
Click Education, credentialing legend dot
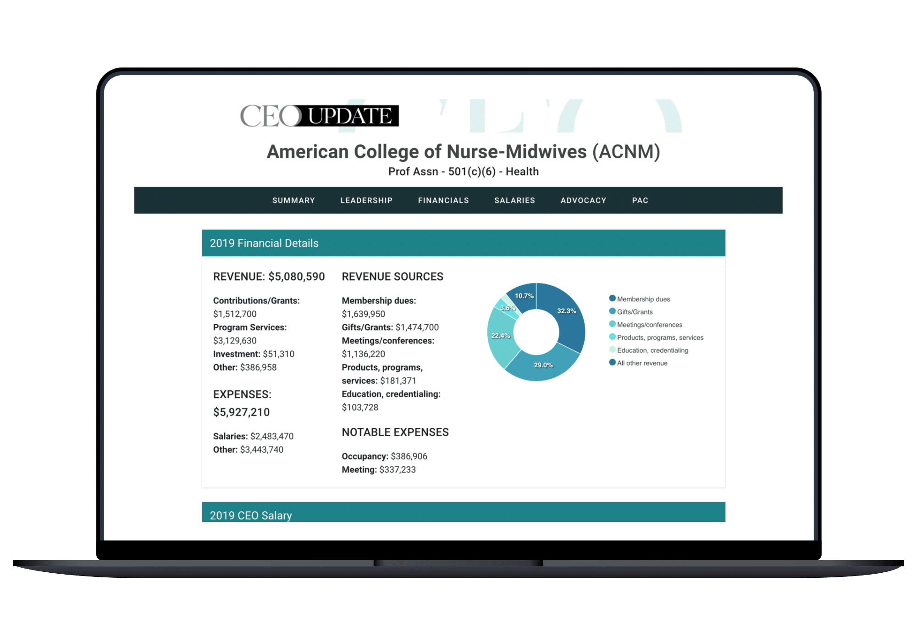pyautogui.click(x=612, y=350)
